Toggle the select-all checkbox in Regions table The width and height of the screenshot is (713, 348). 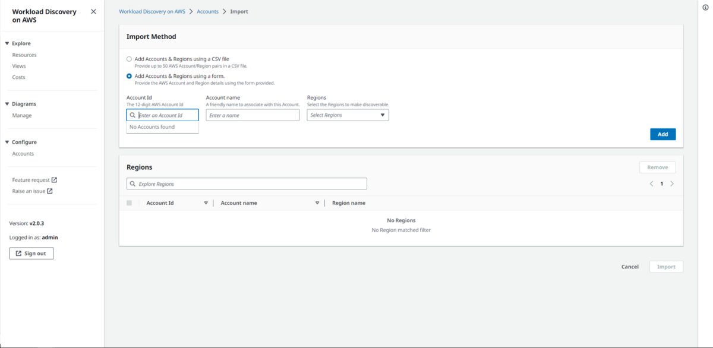[x=129, y=203]
